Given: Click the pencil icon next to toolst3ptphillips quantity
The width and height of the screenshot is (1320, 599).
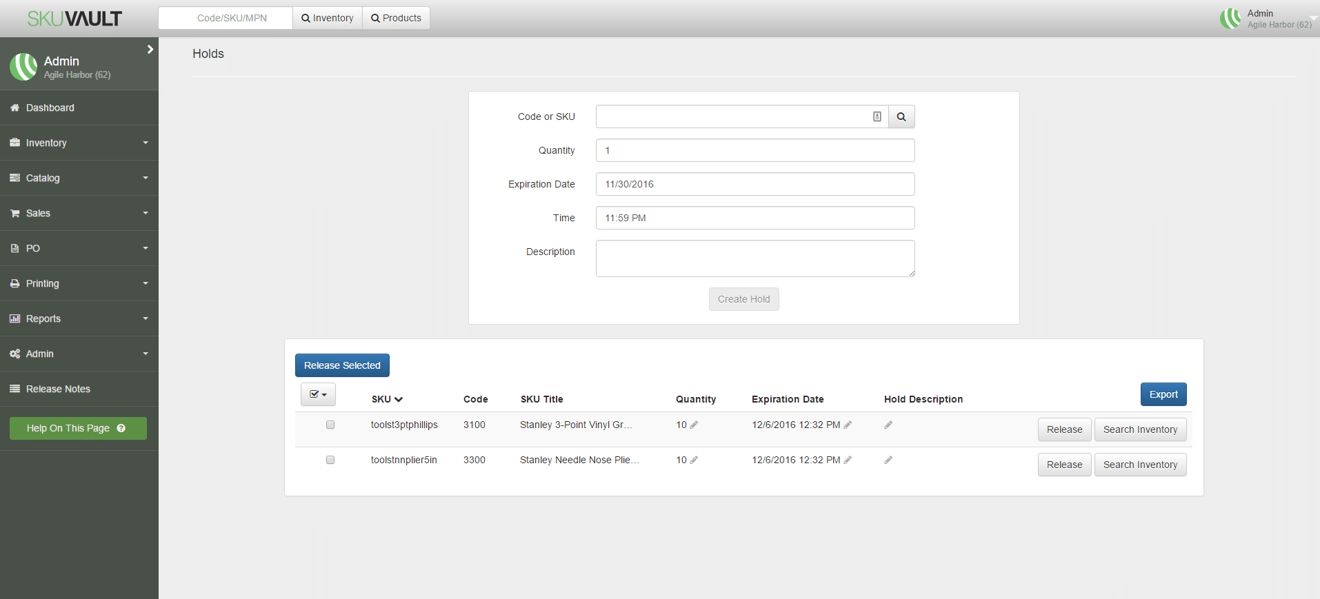Looking at the screenshot, I should pyautogui.click(x=694, y=425).
